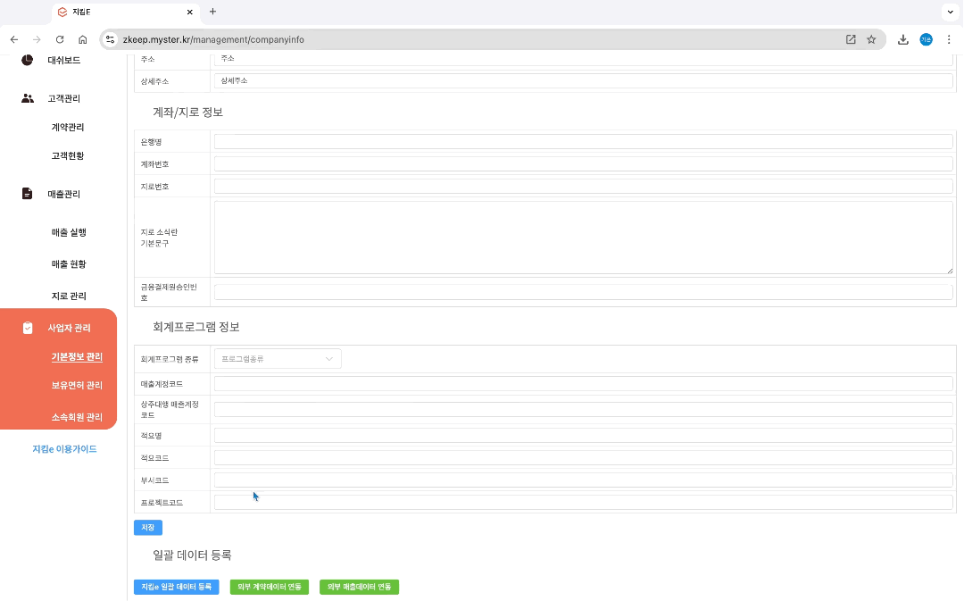Click 외부 계약데이터 연동 button
The image size is (964, 601).
(x=270, y=587)
